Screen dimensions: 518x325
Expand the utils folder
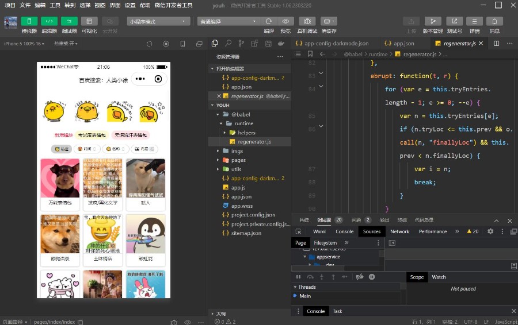(218, 169)
